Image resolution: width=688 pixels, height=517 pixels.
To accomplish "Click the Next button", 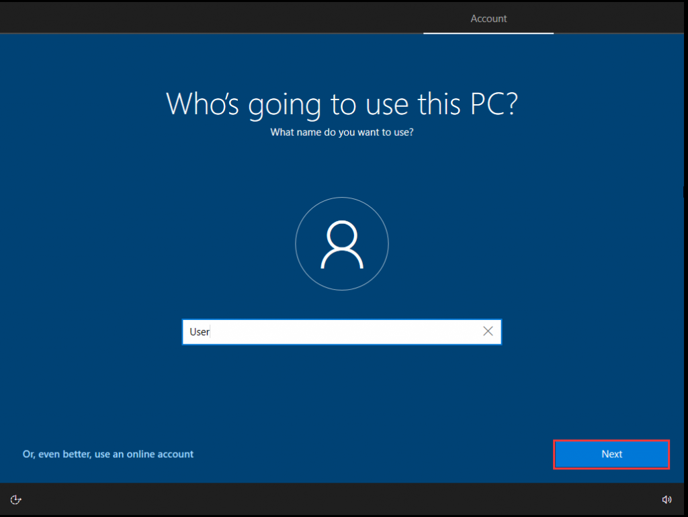I will (611, 454).
